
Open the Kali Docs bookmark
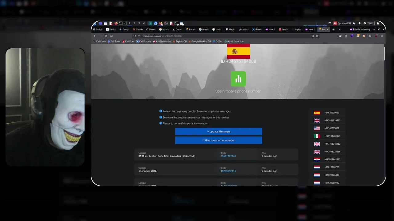128,41
